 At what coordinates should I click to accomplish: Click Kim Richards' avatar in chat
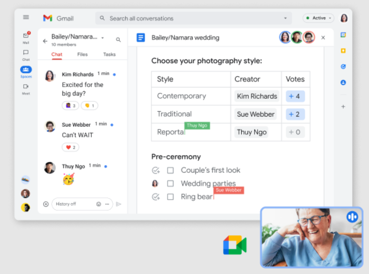pos(50,76)
